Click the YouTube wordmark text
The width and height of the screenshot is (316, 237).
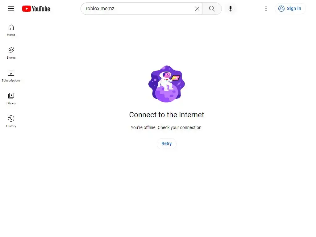pos(41,9)
